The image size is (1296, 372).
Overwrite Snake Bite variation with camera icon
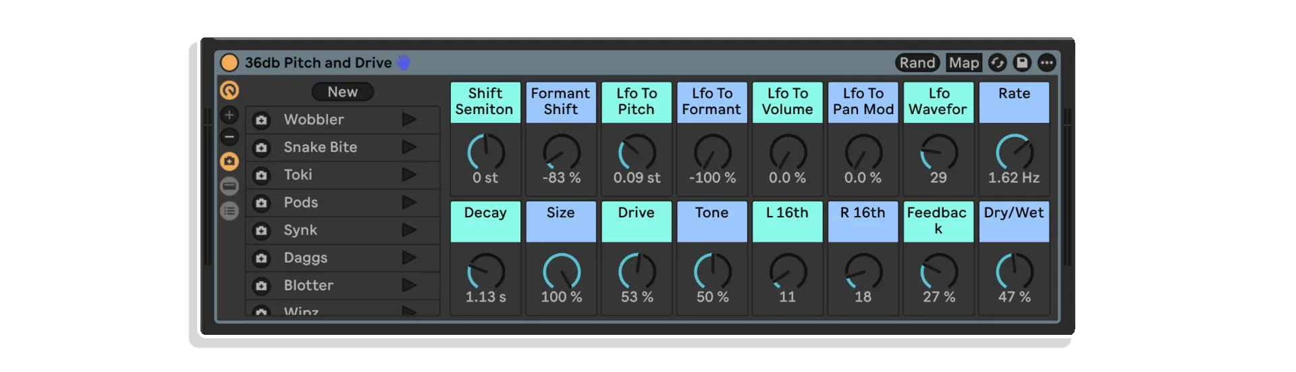point(261,148)
